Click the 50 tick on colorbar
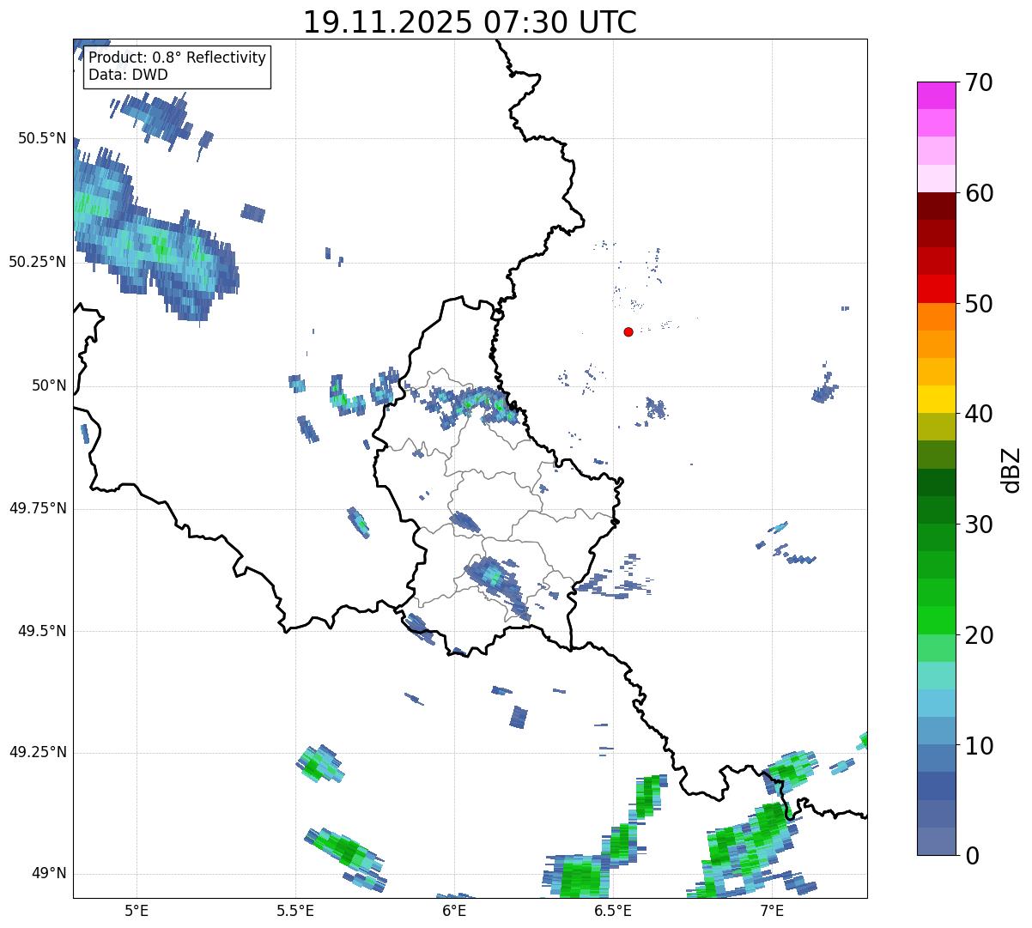This screenshot has height=928, width=1032. [x=979, y=304]
